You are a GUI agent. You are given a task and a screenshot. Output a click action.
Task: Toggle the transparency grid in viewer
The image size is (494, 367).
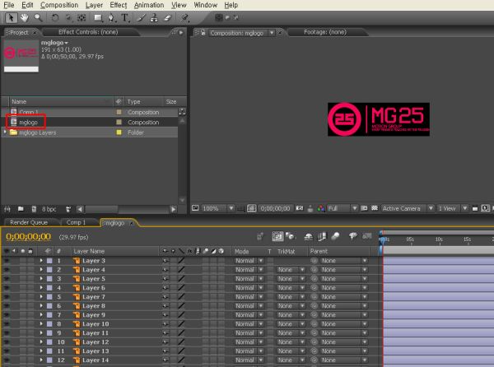[x=375, y=208]
